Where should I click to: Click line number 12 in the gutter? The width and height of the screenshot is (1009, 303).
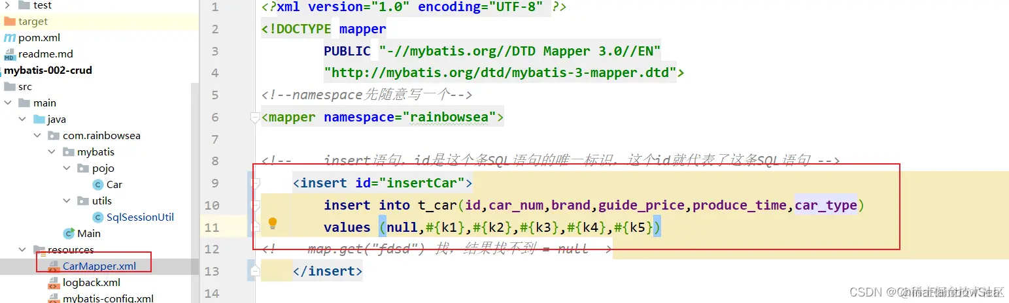(212, 249)
